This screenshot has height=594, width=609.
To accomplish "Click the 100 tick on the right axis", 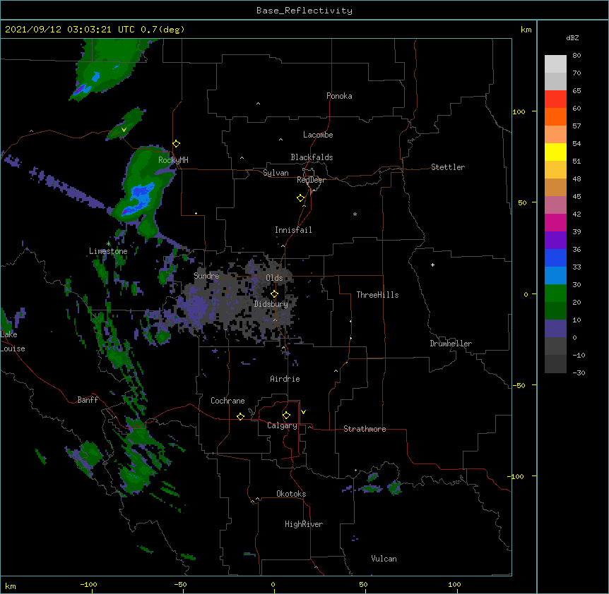I will (519, 111).
